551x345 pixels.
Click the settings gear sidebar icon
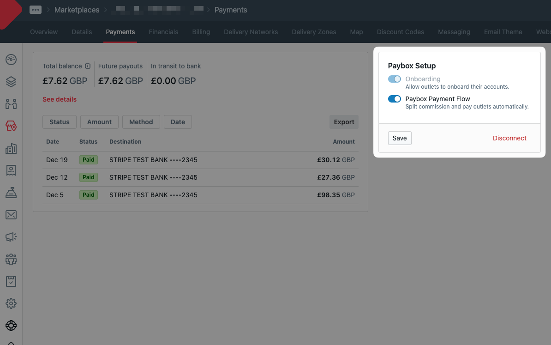pos(11,303)
